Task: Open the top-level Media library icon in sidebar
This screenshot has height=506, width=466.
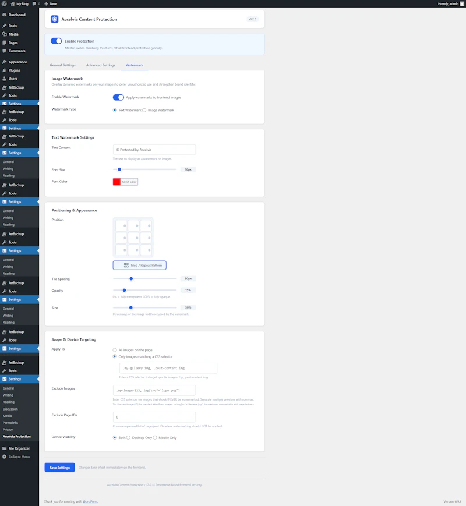Action: 5,34
